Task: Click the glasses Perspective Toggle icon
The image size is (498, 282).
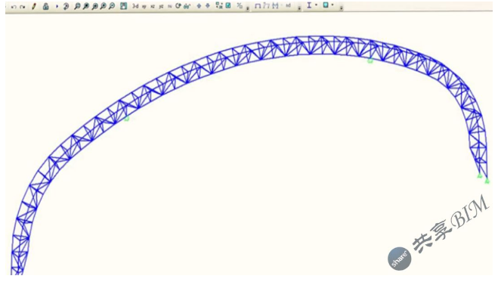Action: pos(187,6)
